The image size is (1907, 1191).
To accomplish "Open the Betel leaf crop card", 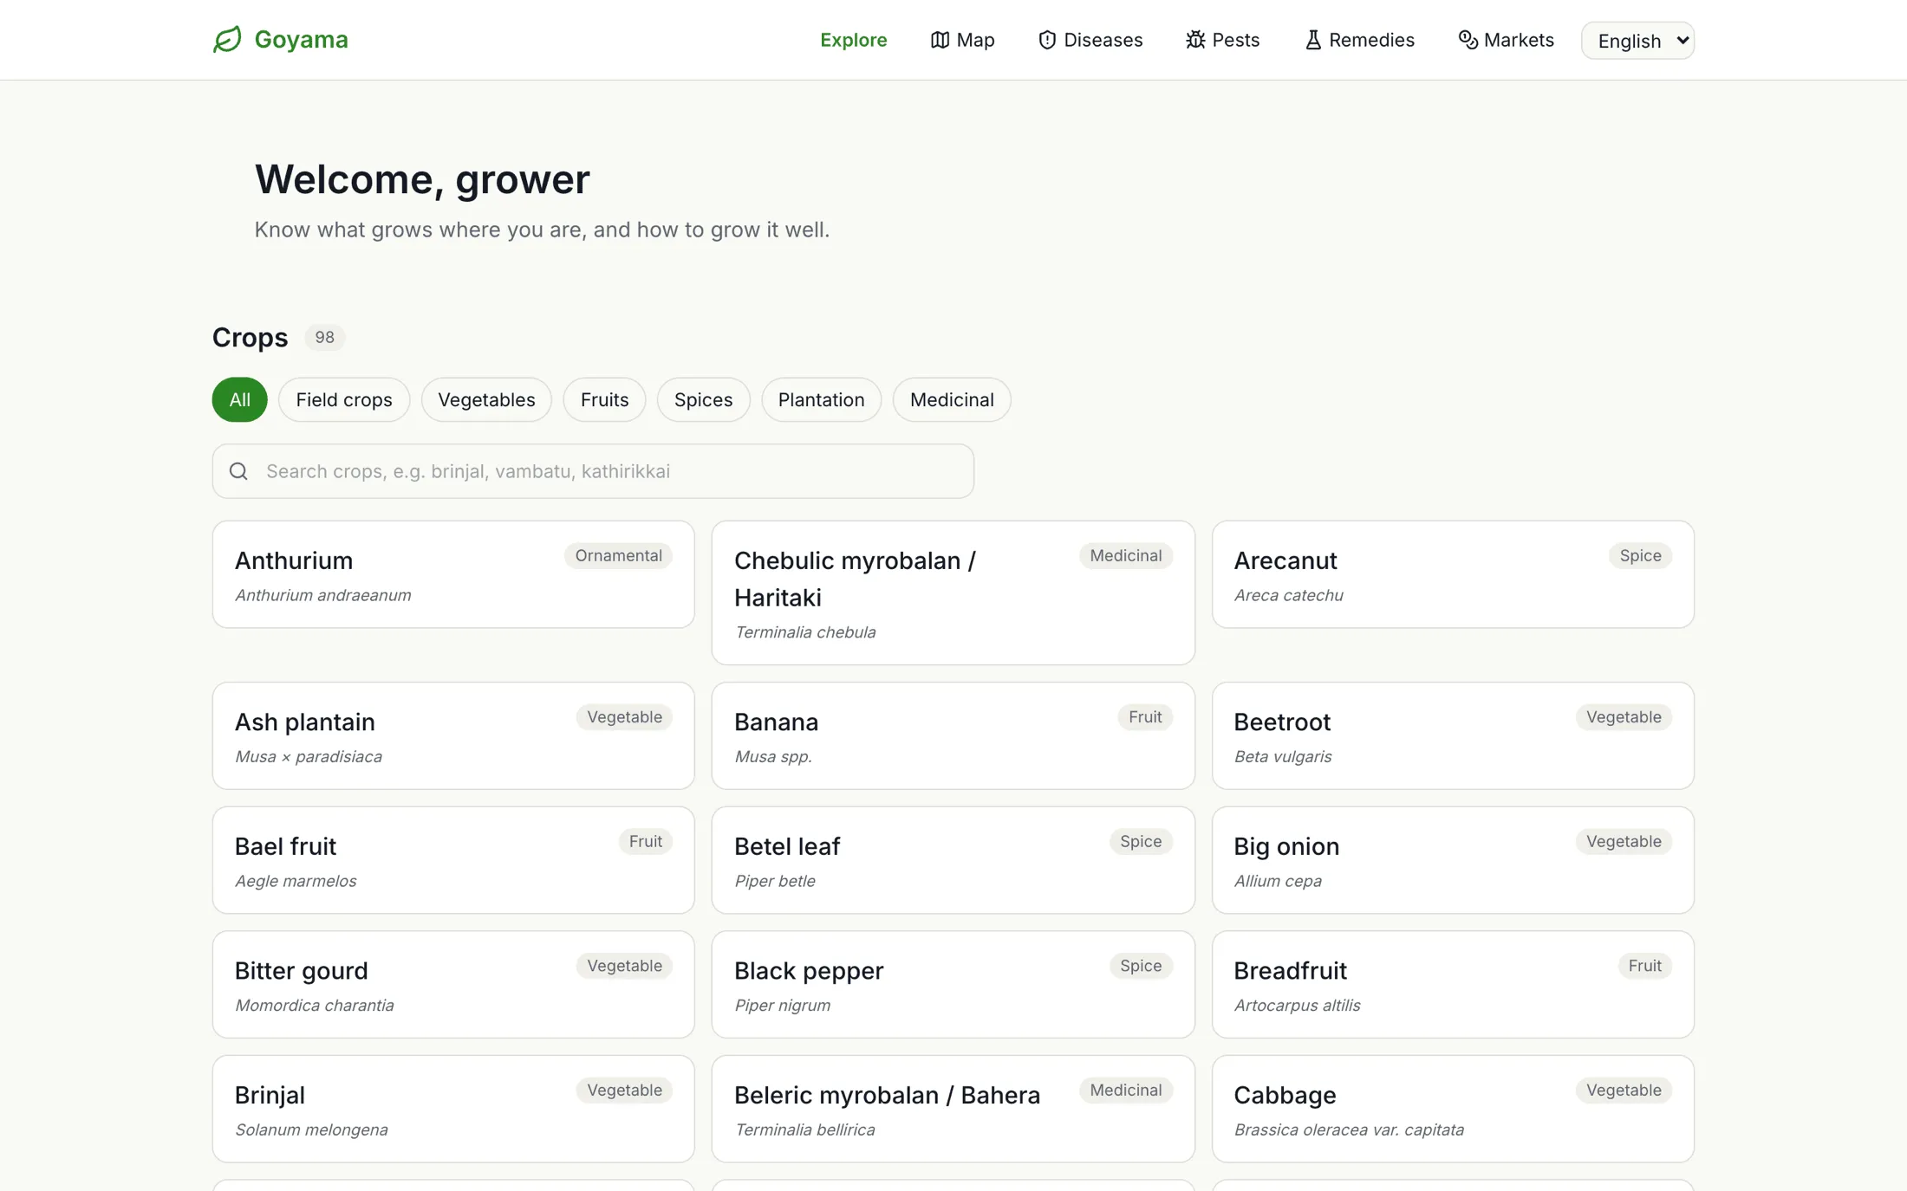I will [x=953, y=860].
